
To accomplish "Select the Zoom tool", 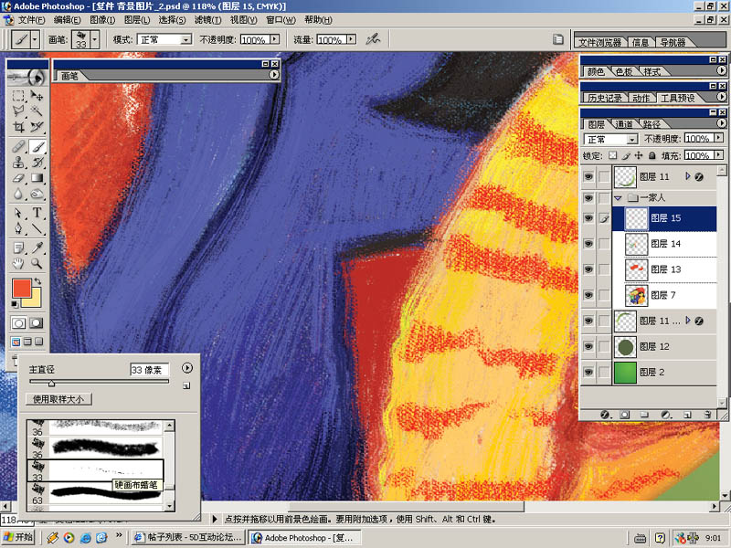I will 37,264.
